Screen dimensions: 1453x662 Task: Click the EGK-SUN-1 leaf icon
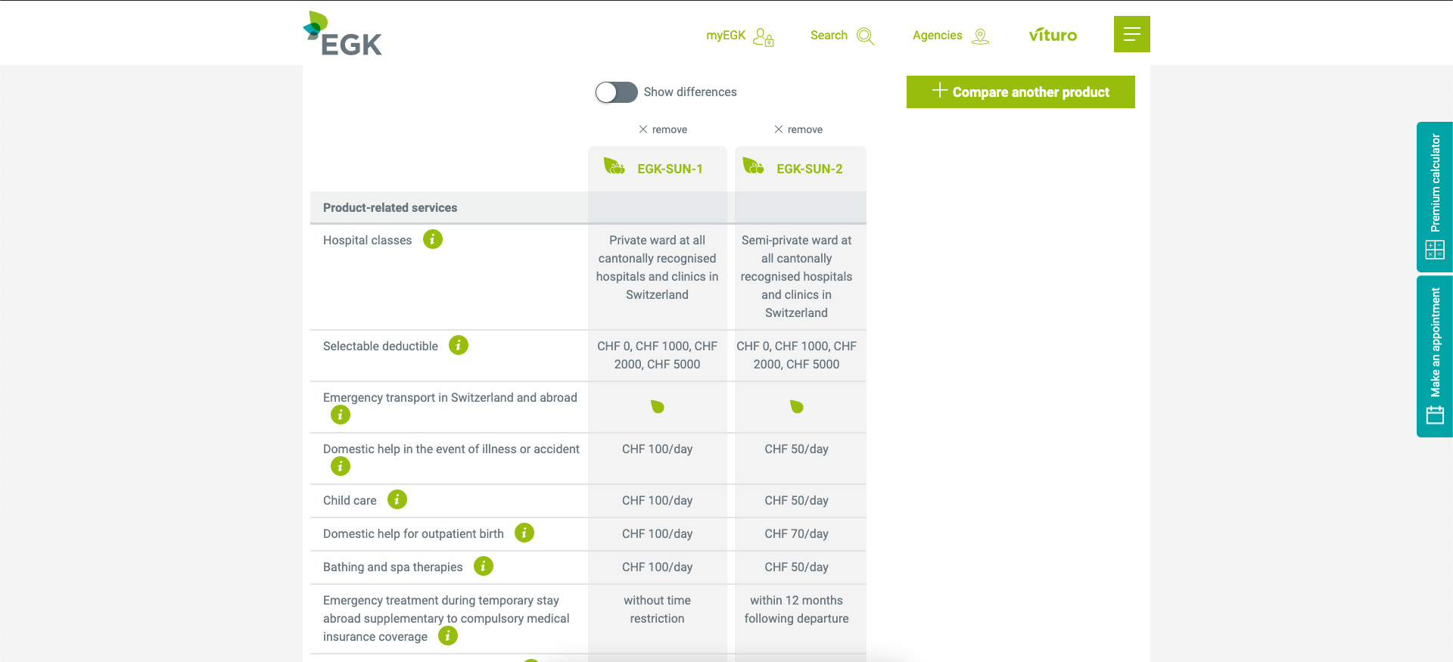click(x=614, y=166)
